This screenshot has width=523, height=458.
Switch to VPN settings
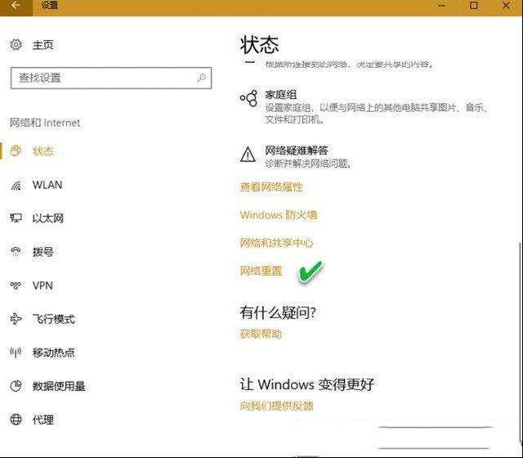pyautogui.click(x=42, y=285)
